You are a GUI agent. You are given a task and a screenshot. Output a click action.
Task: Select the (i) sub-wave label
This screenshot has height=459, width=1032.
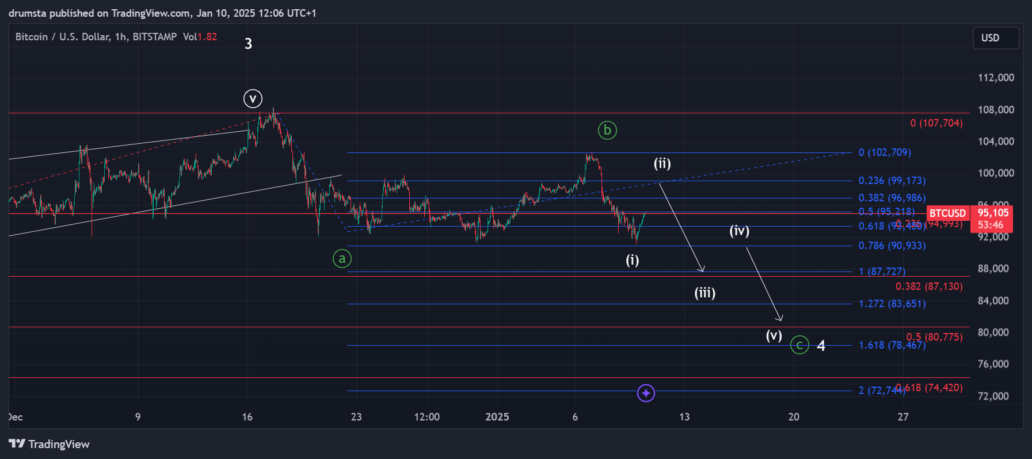coord(633,261)
